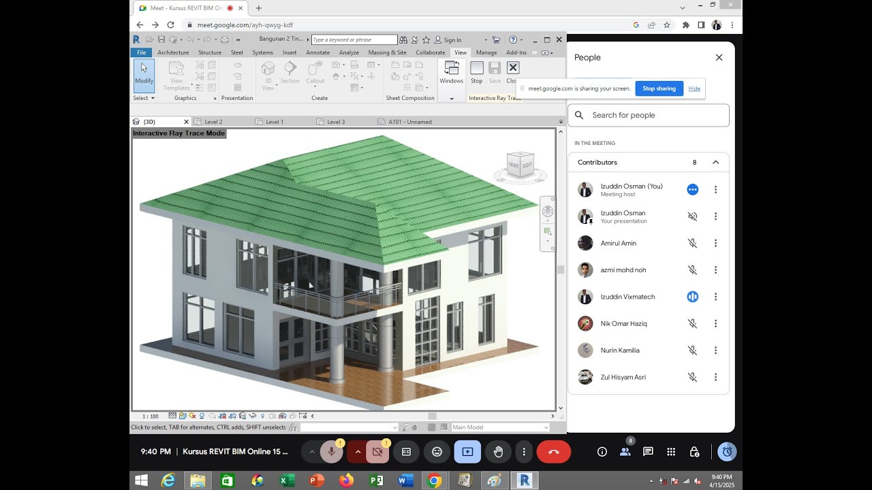This screenshot has height=490, width=872.
Task: Expand the Select dropdown in Revit ribbon
Action: (144, 98)
